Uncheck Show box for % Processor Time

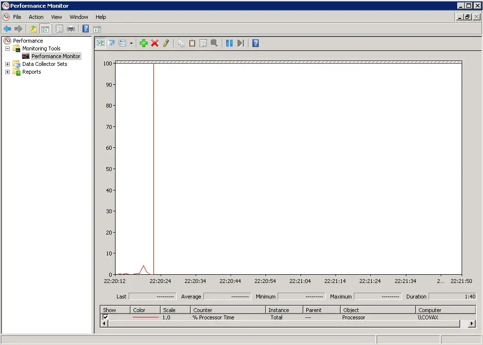[x=105, y=317]
